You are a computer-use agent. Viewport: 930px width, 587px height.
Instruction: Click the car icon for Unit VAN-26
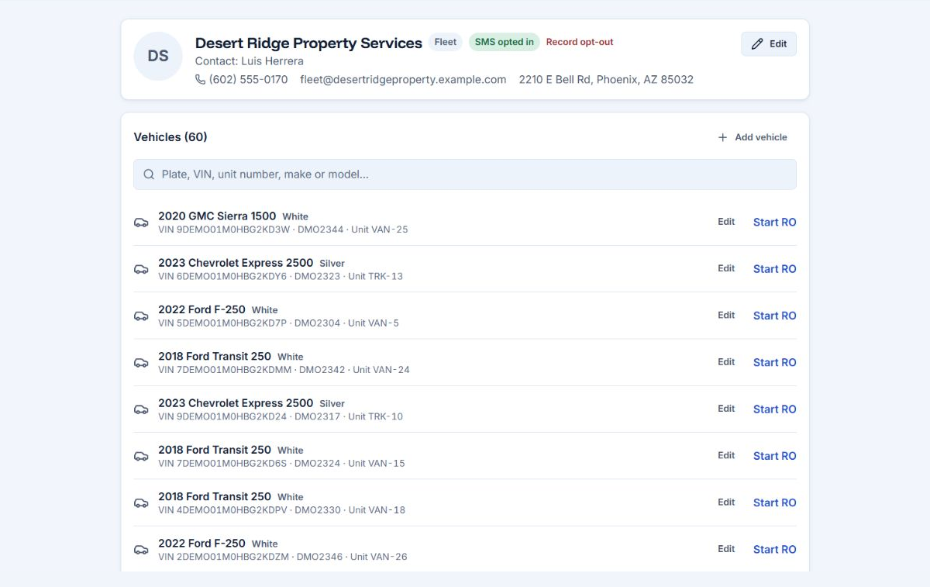(x=141, y=549)
